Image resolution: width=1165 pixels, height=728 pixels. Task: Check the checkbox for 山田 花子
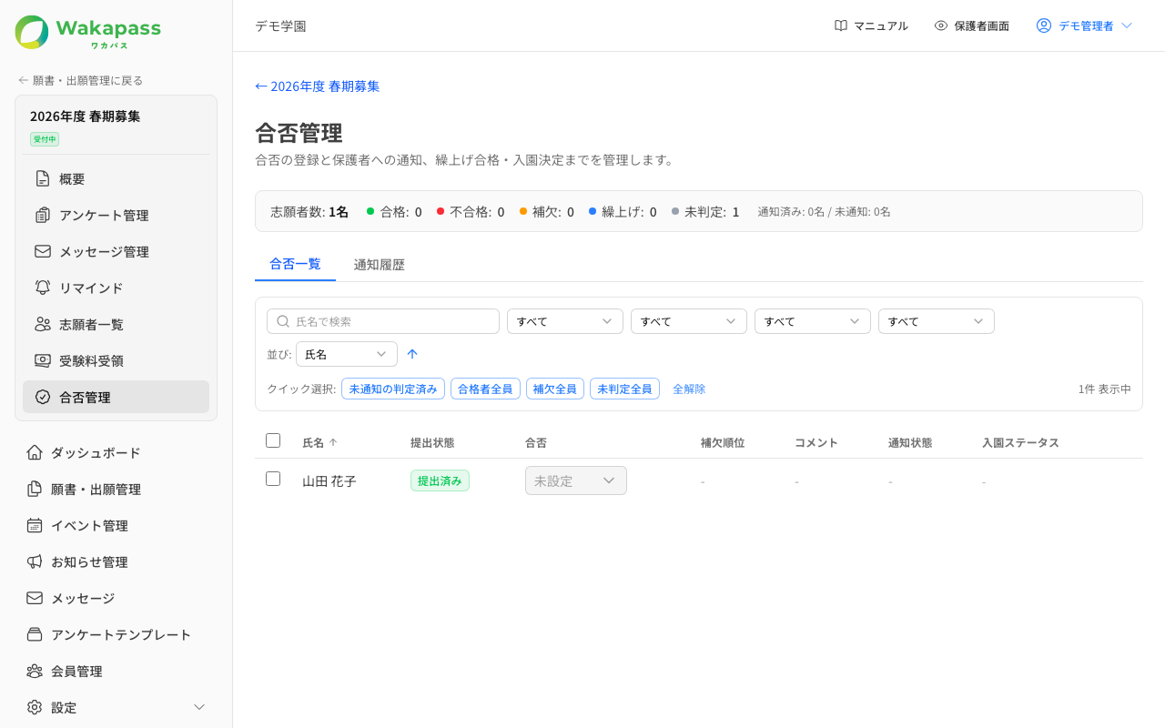(273, 479)
